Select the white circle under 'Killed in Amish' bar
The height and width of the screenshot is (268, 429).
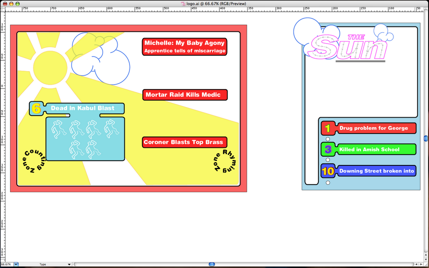[328, 160]
